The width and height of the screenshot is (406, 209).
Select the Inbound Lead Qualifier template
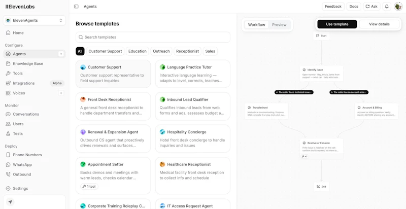click(x=193, y=107)
